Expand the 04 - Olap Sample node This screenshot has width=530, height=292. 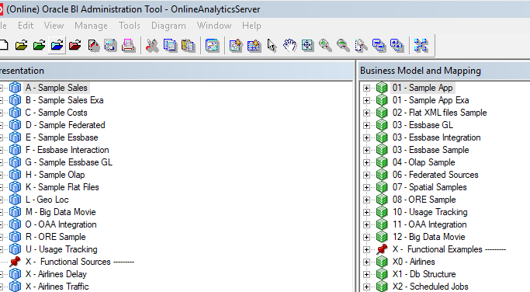(366, 162)
